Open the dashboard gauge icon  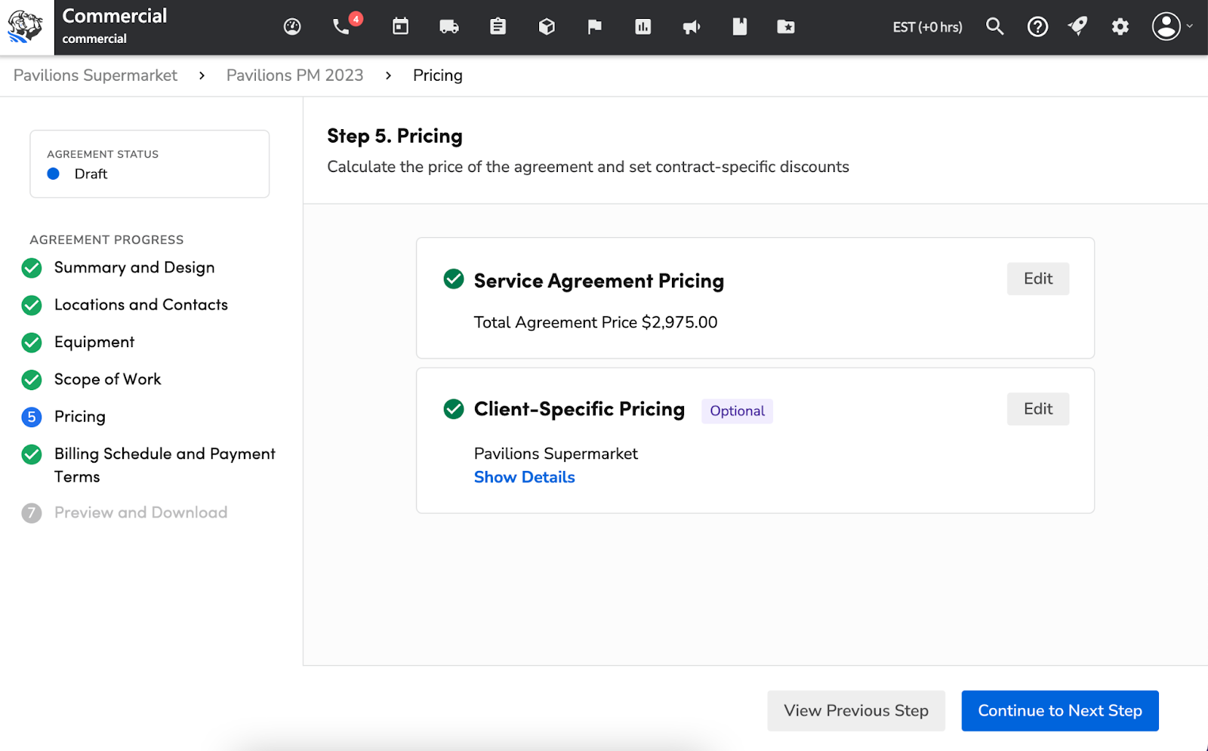point(292,26)
